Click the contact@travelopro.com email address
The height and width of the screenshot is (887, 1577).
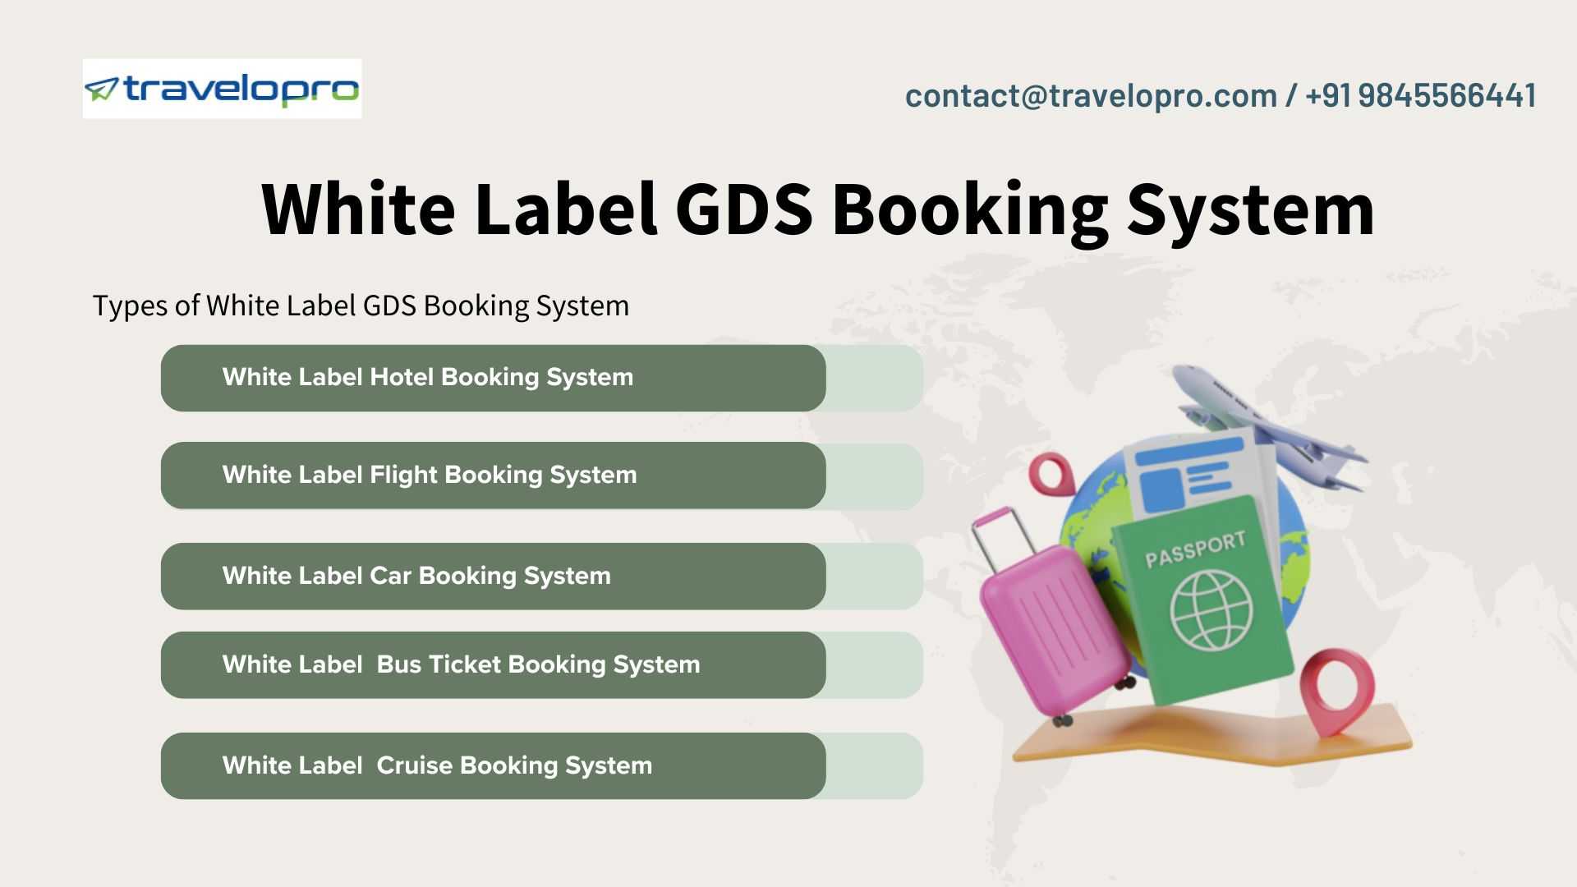tap(1090, 96)
